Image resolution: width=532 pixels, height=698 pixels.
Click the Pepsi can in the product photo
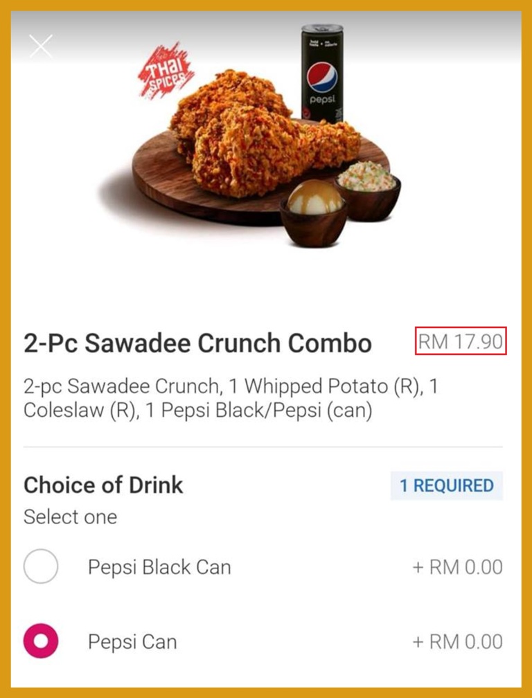(x=322, y=73)
